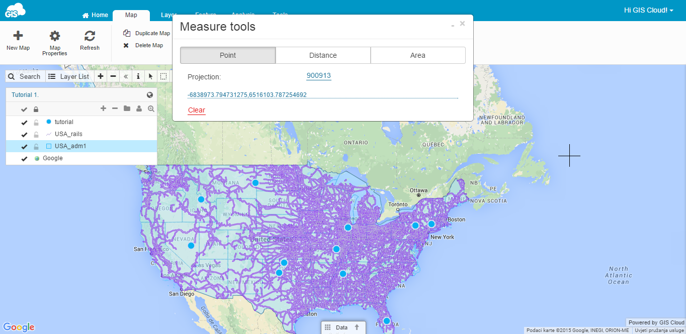Remove layer using panel minus icon

tap(115, 108)
